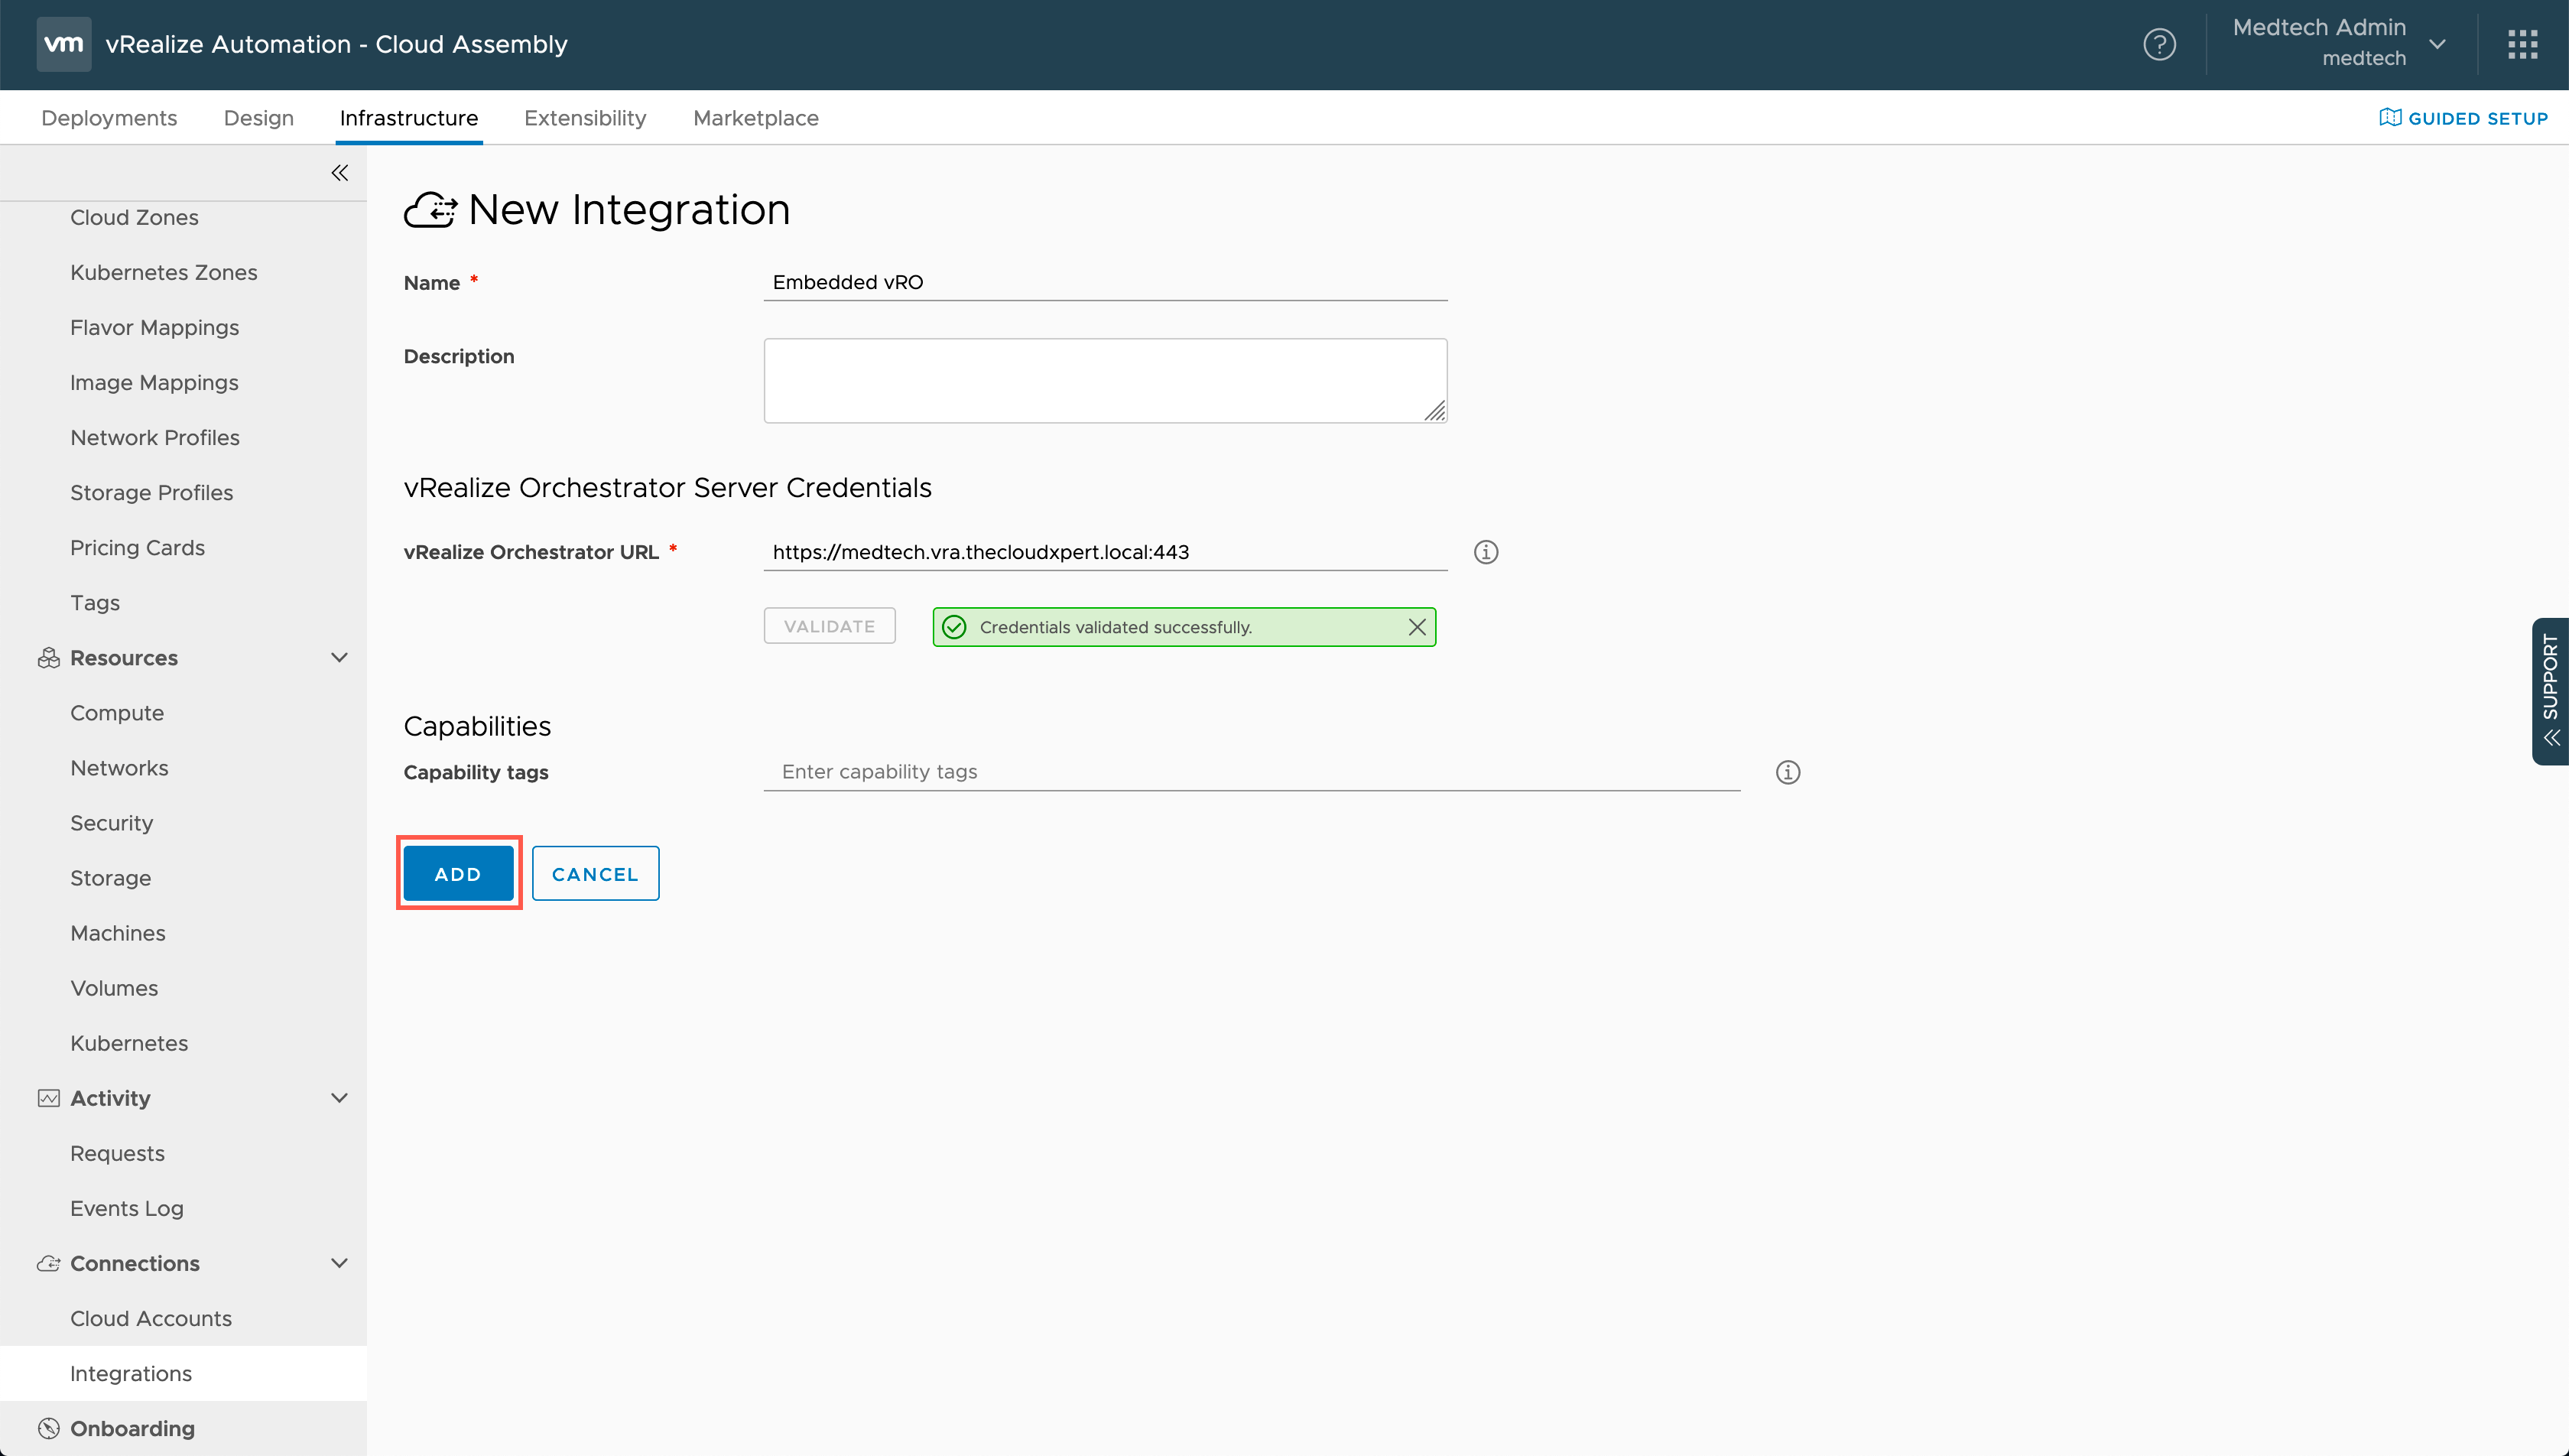The height and width of the screenshot is (1456, 2569).
Task: Expand the SUPPORT side panel
Action: (2550, 691)
